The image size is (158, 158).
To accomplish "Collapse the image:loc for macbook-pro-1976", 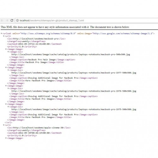I will click(8, 88).
